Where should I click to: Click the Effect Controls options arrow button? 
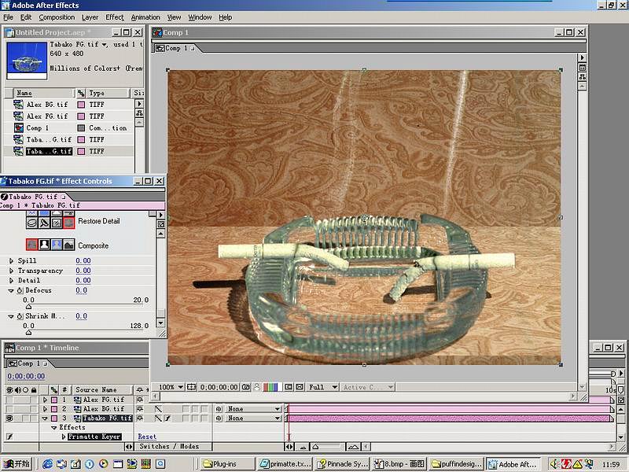pos(161,215)
